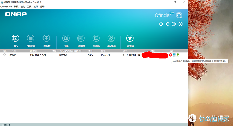The width and height of the screenshot is (233, 126).
Task: Click the Qfinder window title icon
Action: (x=2, y=2)
